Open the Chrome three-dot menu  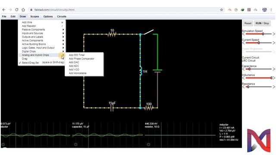271,9
